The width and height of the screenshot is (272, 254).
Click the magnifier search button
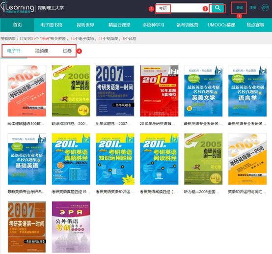click(x=218, y=8)
